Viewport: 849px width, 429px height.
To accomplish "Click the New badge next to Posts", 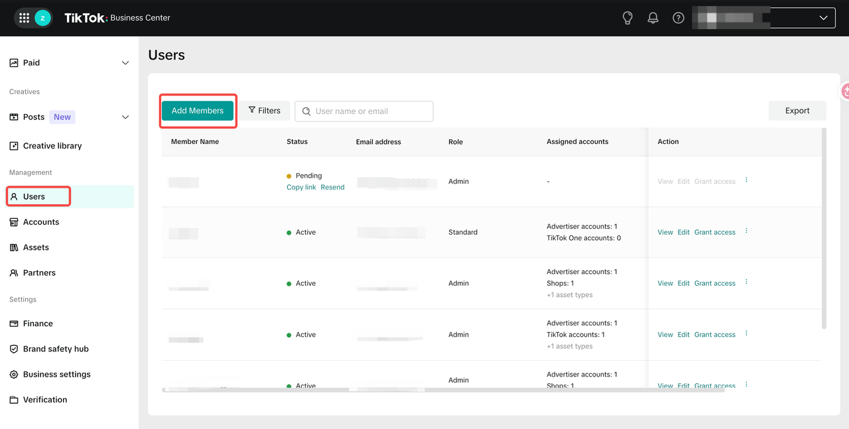I will 62,117.
